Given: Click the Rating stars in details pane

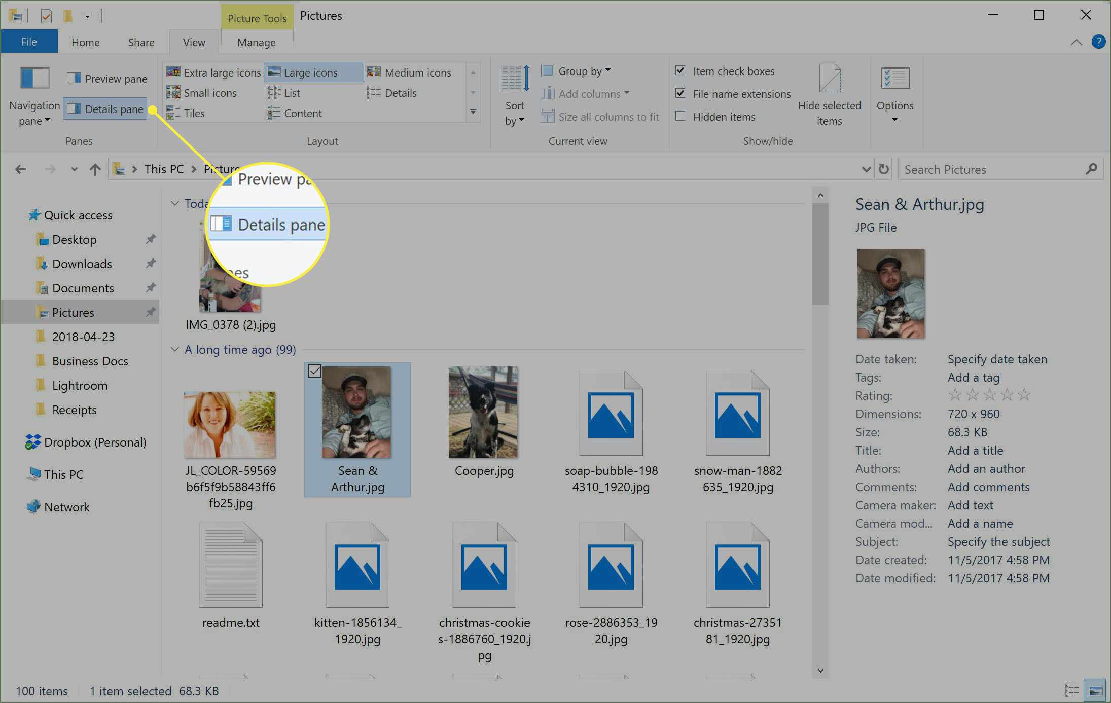Looking at the screenshot, I should tap(989, 395).
